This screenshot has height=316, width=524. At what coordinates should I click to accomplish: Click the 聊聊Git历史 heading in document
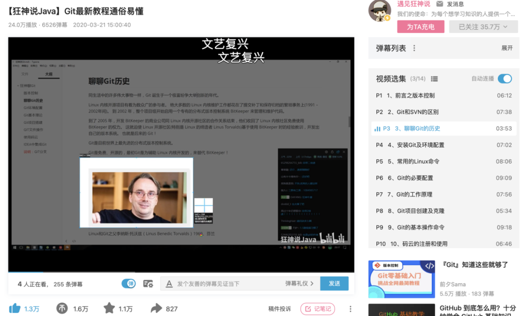109,81
